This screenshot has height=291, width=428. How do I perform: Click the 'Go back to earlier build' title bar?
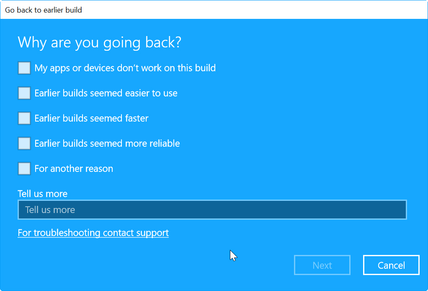[x=214, y=10]
